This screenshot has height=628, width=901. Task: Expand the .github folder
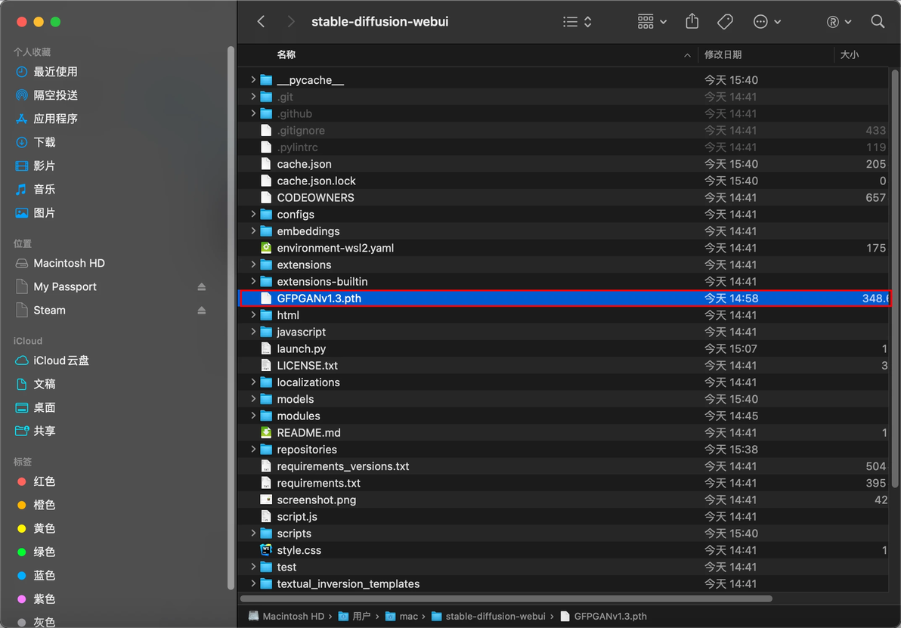[253, 113]
